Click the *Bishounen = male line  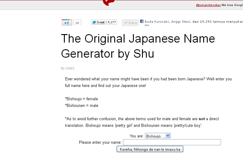click(x=82, y=106)
